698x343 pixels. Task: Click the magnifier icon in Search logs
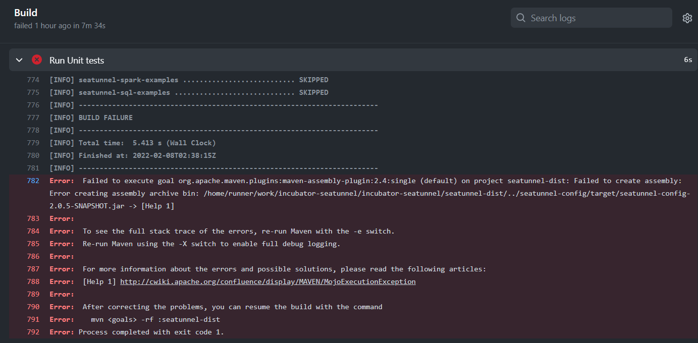coord(521,18)
